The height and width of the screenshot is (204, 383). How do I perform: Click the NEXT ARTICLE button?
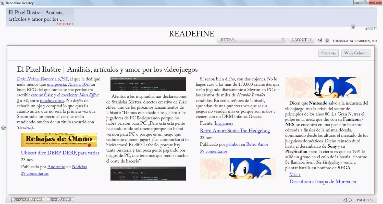pyautogui.click(x=60, y=200)
